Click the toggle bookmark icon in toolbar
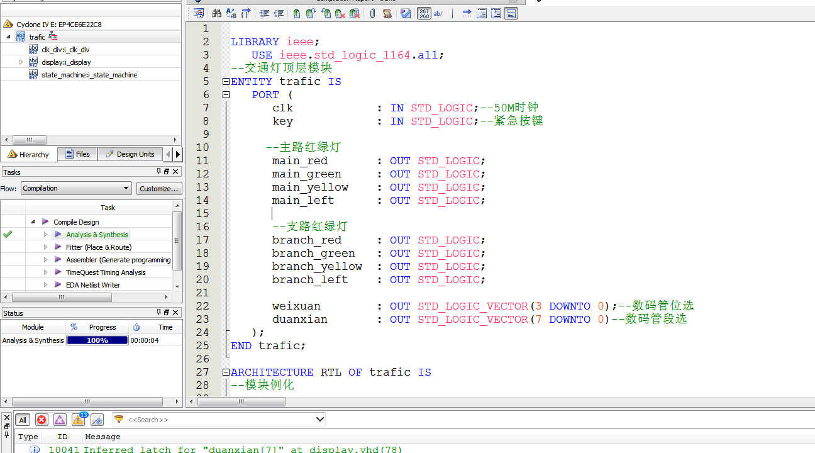The height and width of the screenshot is (453, 815). 297,13
